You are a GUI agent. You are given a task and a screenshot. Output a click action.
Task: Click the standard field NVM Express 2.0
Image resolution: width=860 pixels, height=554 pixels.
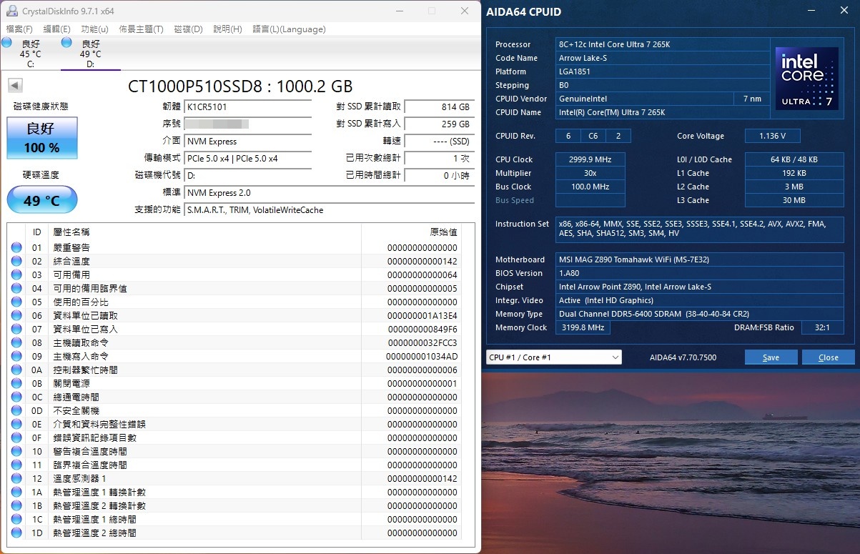coord(329,193)
